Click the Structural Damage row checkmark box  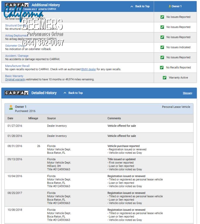pos(162,27)
